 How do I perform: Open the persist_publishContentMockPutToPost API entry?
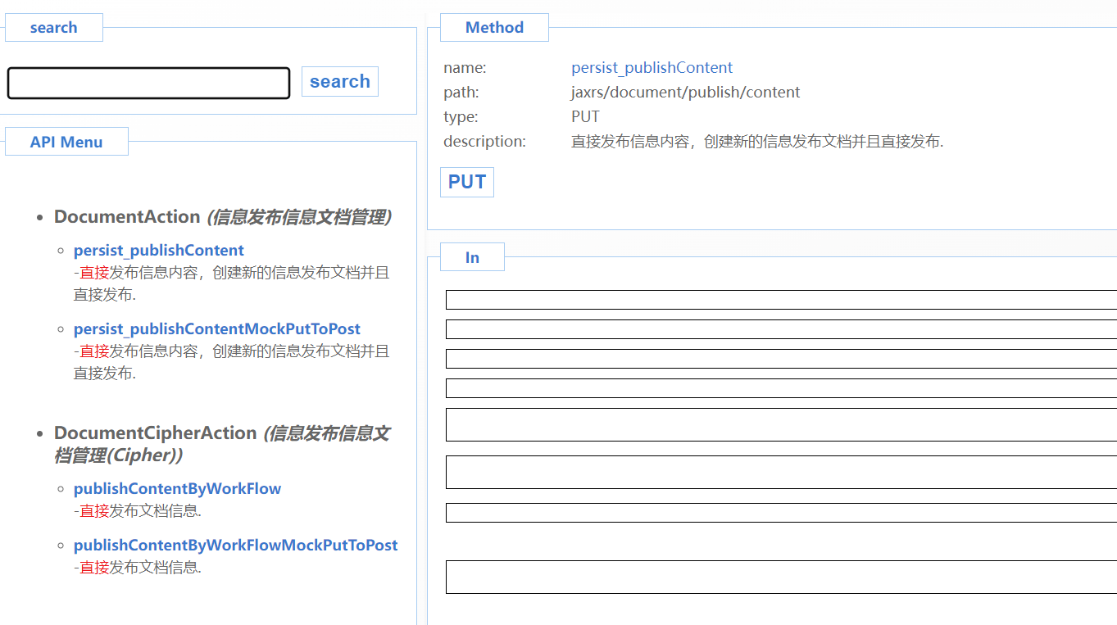click(217, 328)
